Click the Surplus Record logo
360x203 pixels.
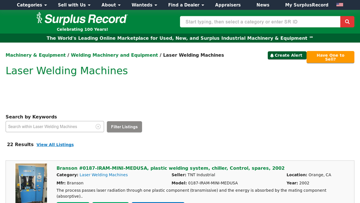click(x=82, y=19)
